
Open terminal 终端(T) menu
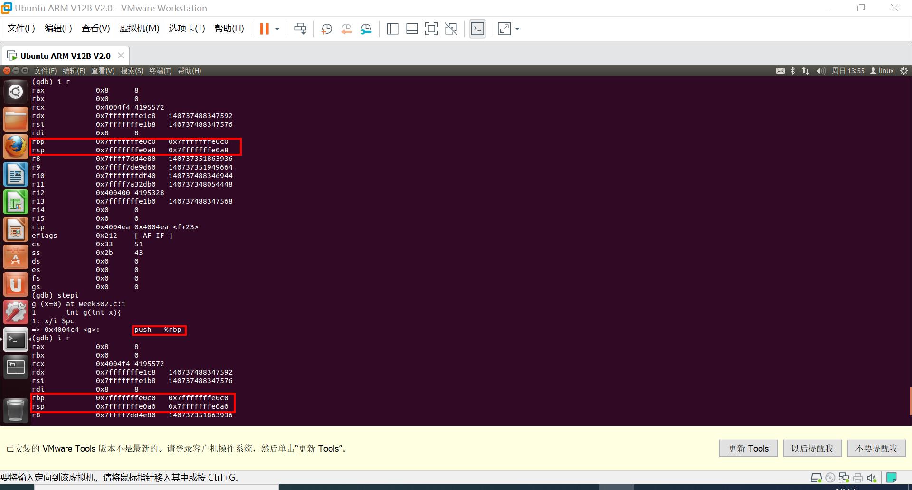[x=160, y=71]
